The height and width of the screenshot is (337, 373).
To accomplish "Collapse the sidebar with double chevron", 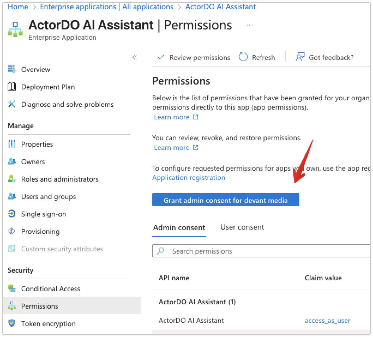I will 134,57.
